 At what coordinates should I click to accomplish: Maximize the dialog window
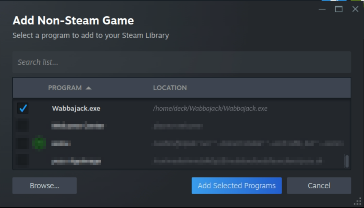[x=339, y=9]
